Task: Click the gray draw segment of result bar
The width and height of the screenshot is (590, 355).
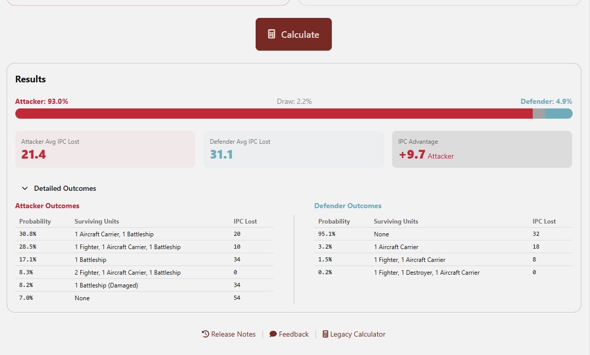Action: pyautogui.click(x=539, y=114)
